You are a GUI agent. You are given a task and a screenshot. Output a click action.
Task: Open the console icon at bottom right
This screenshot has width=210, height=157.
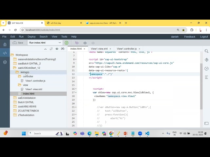[206, 123]
